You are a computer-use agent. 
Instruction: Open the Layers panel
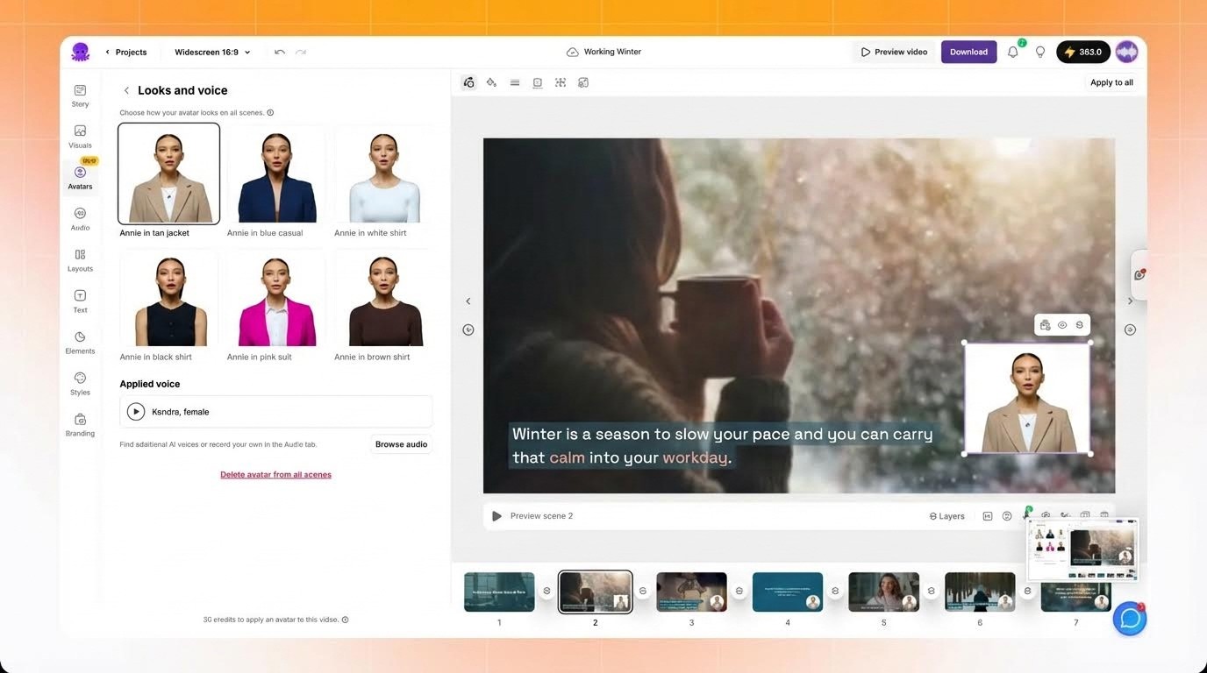(946, 516)
